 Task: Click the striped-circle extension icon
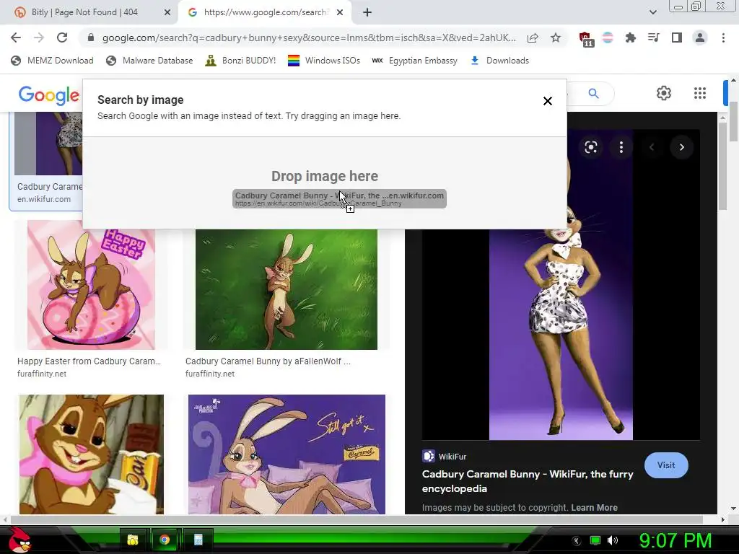tap(608, 38)
